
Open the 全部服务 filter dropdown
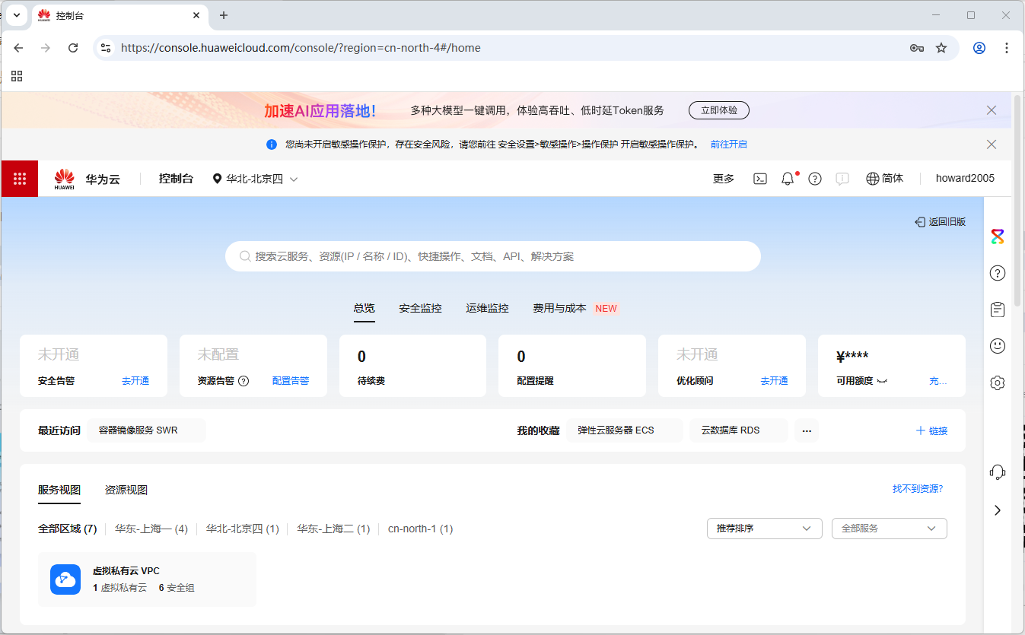click(x=890, y=529)
